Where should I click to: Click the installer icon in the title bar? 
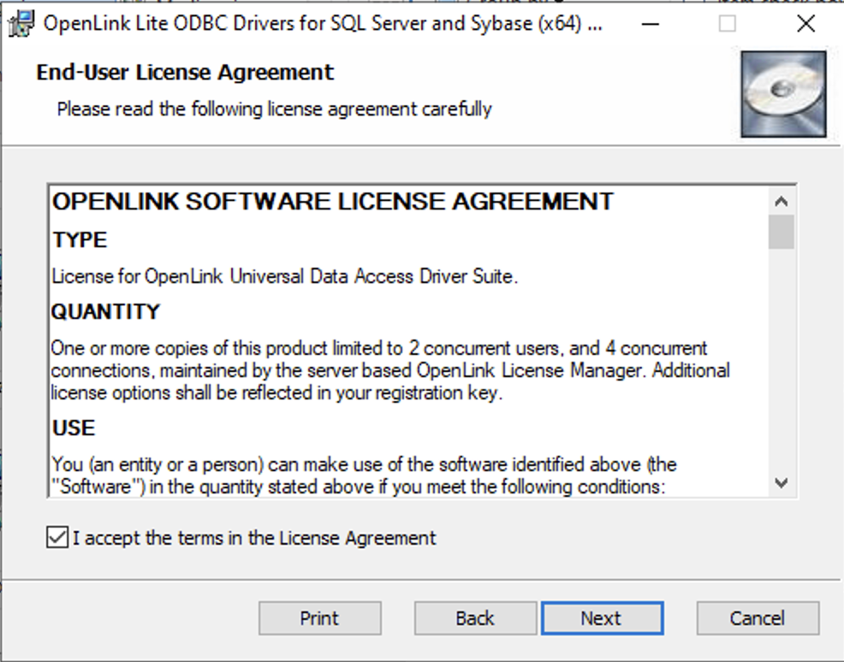17,22
